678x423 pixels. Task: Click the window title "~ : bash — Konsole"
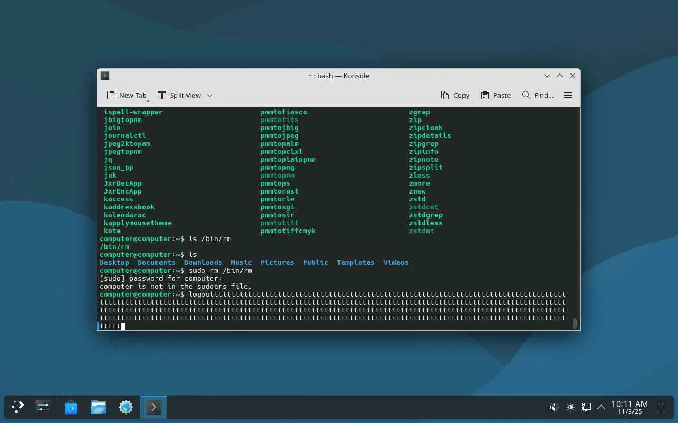click(x=338, y=76)
